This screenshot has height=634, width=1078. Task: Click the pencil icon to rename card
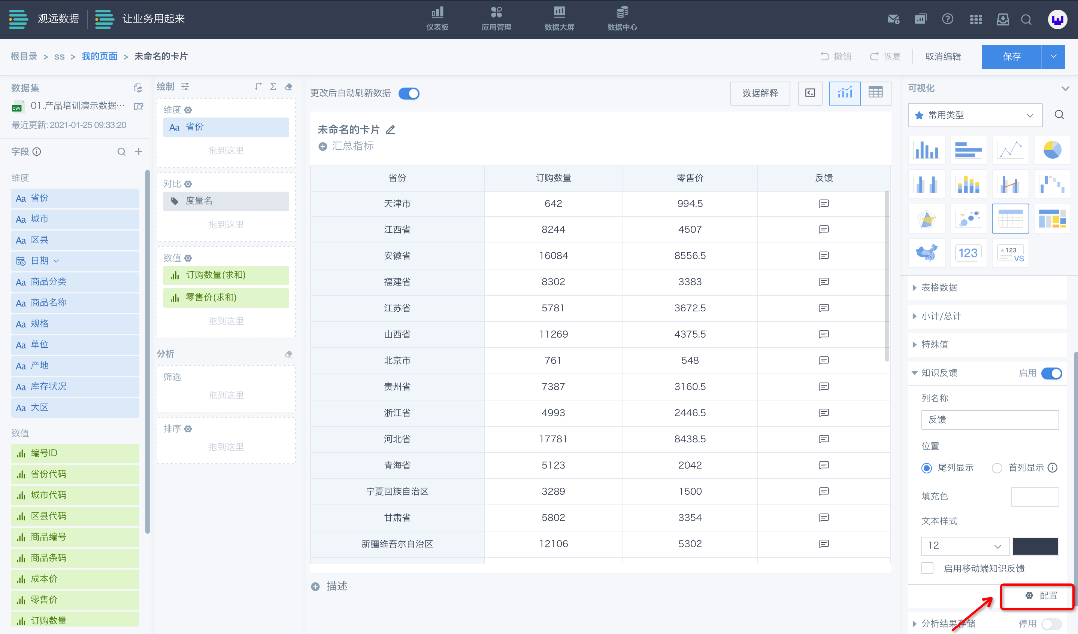click(390, 129)
